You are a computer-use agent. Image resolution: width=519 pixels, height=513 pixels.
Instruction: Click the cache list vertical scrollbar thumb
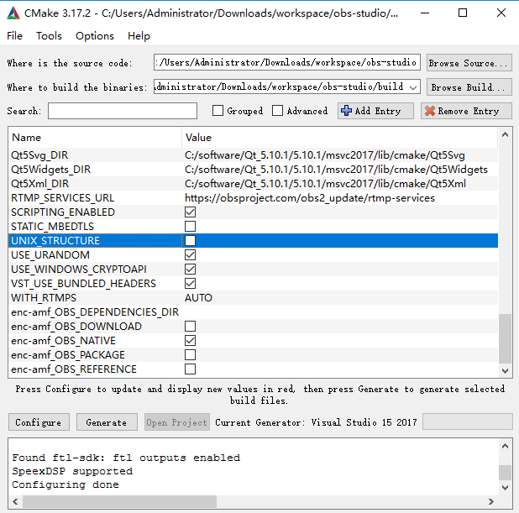[505, 338]
